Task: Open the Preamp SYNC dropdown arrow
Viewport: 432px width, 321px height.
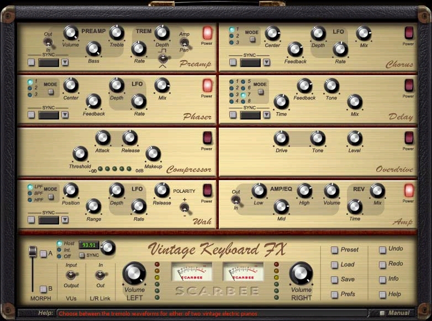Action: (x=65, y=62)
